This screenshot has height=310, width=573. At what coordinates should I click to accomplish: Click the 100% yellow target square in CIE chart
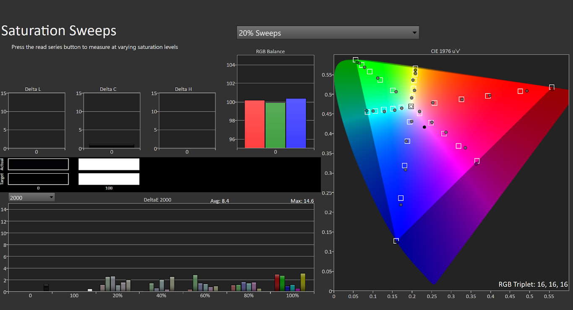[415, 68]
